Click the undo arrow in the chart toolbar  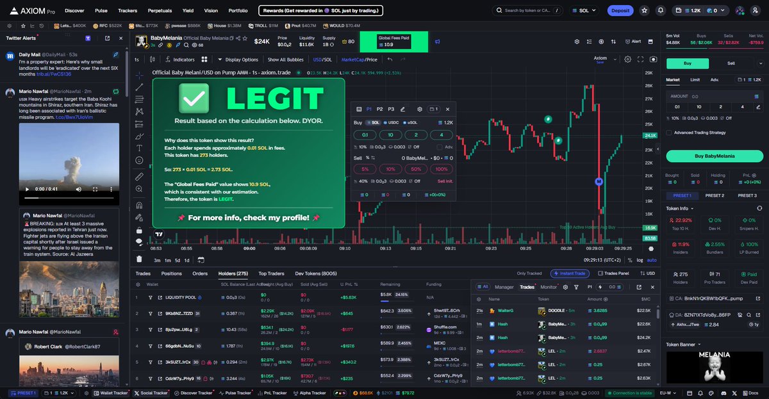390,60
